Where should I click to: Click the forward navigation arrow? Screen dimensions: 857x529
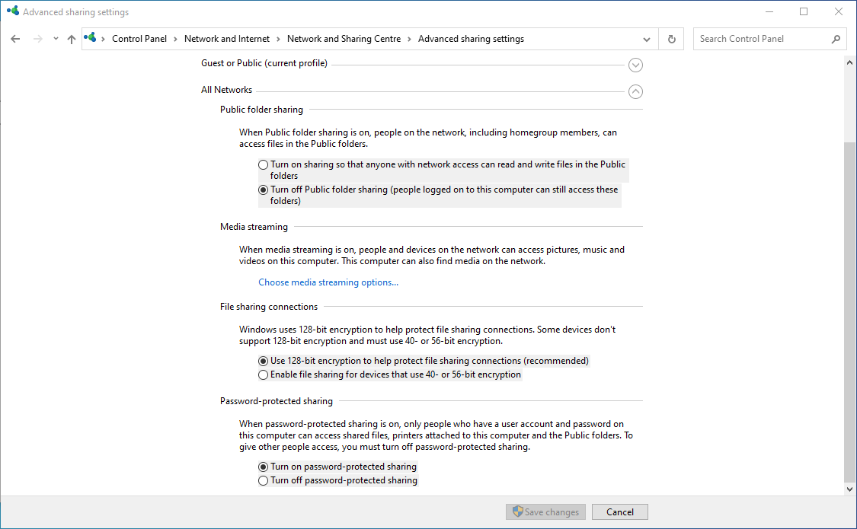point(38,39)
